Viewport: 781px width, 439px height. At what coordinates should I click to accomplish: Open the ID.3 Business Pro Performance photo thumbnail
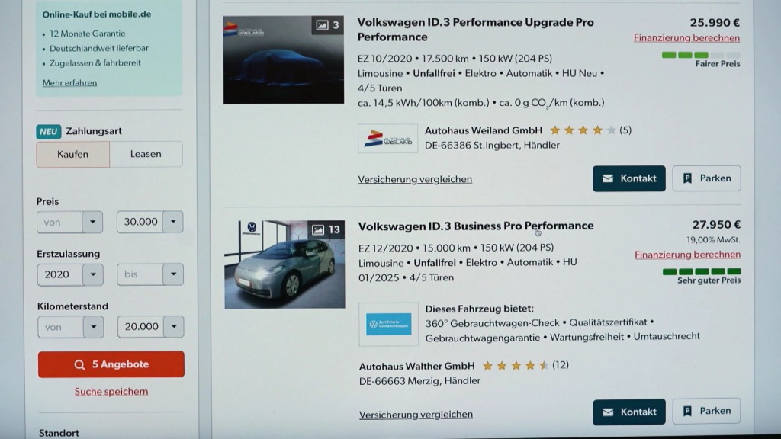(x=284, y=264)
